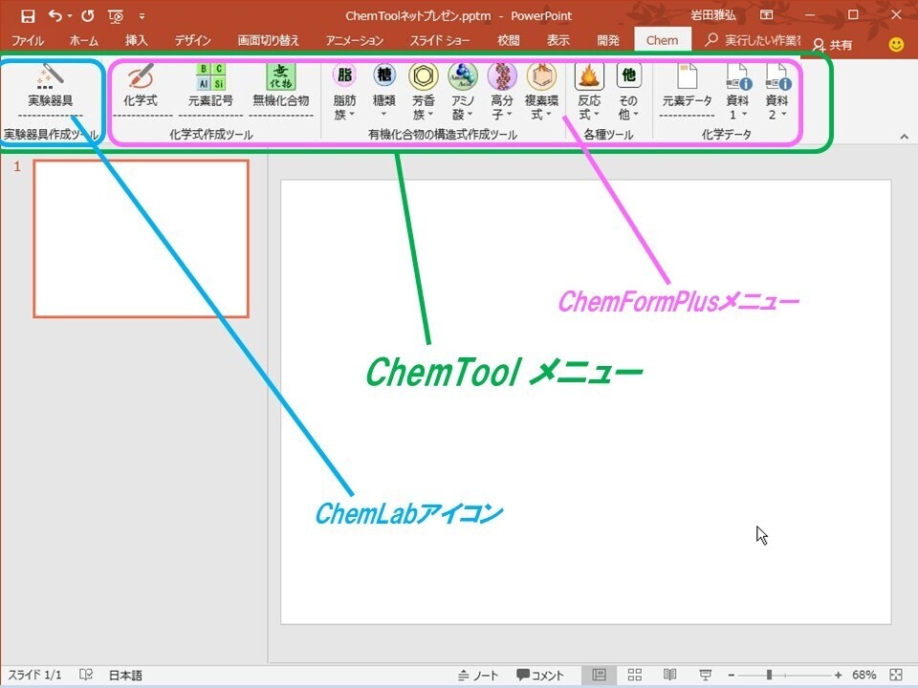This screenshot has height=688, width=918.
Task: Open the 無機化合物 inorganic compound tool
Action: [x=281, y=86]
